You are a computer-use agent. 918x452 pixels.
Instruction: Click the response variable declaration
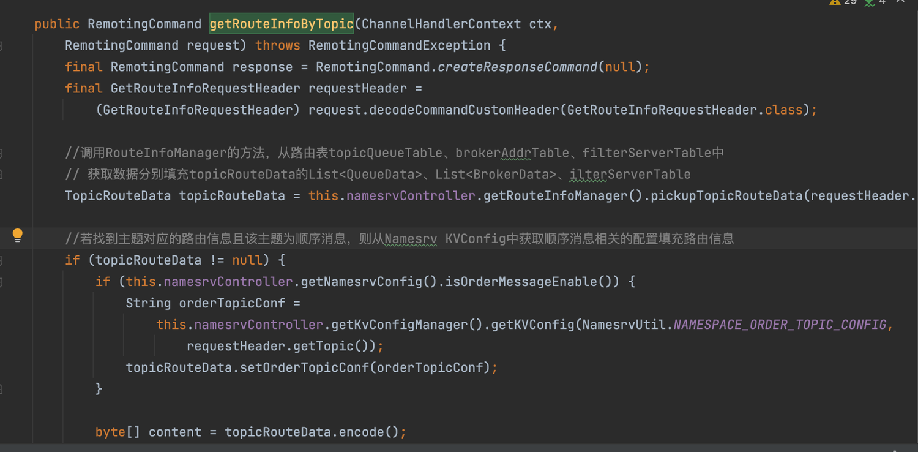(263, 67)
